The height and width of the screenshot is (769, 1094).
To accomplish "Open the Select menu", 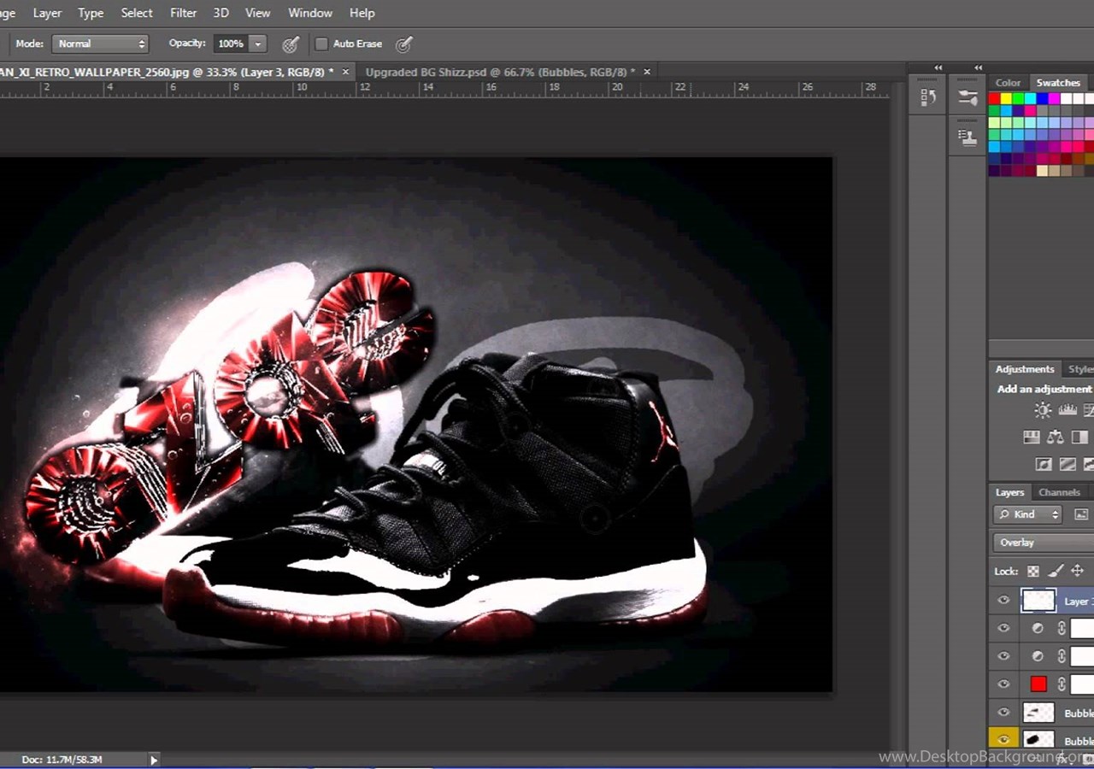I will click(137, 13).
